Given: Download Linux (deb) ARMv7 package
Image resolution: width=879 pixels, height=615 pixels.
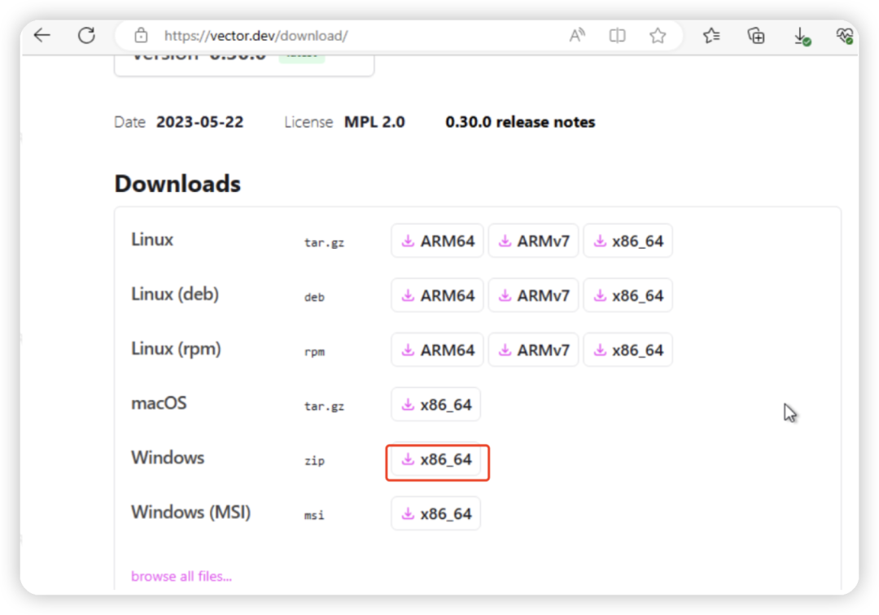Looking at the screenshot, I should pos(533,295).
